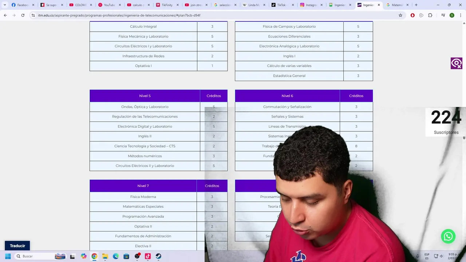Switch to the YouTube tab

tap(109, 5)
